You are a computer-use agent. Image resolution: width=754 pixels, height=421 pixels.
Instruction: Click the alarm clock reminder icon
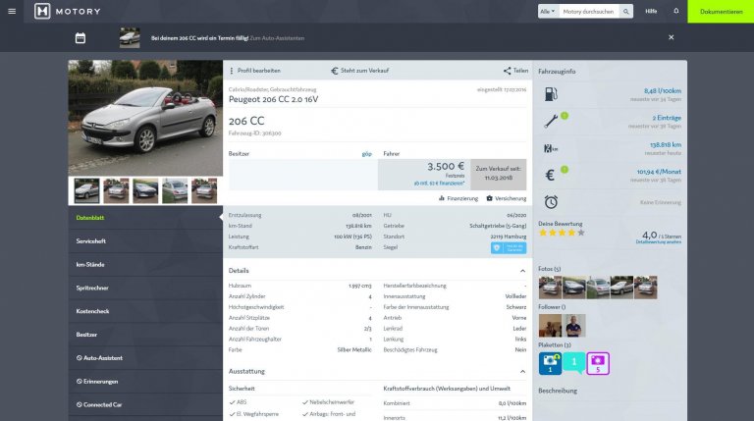tap(551, 202)
